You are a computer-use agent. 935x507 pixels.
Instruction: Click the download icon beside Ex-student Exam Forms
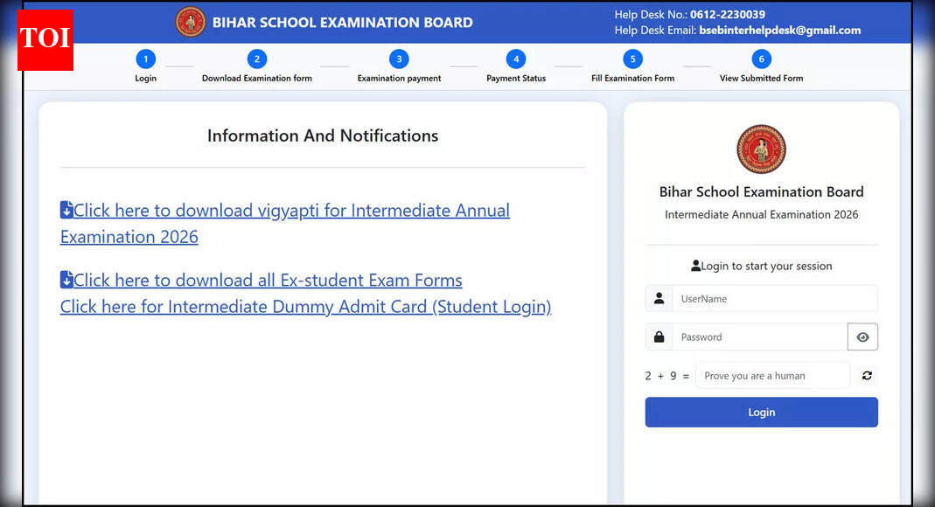tap(66, 280)
